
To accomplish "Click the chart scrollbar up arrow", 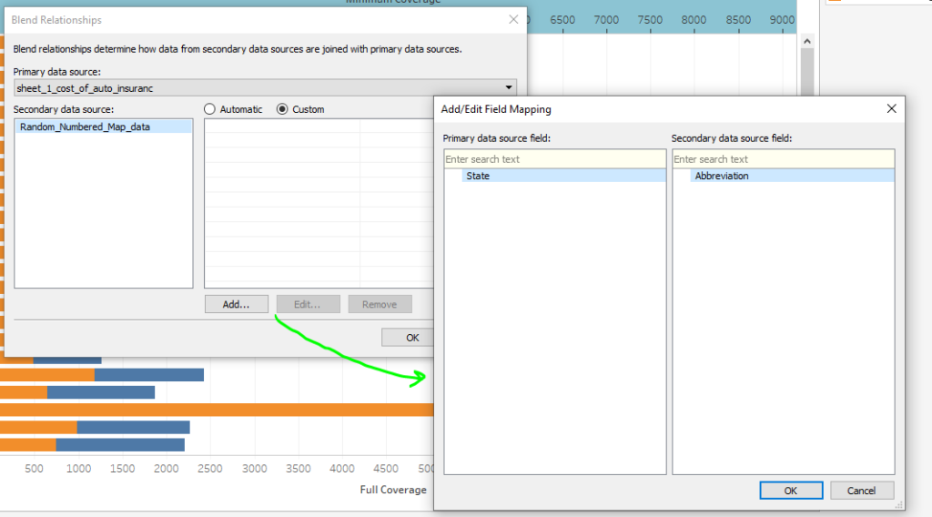I will click(807, 41).
